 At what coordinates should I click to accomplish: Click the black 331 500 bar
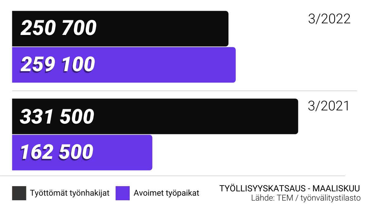pos(155,116)
